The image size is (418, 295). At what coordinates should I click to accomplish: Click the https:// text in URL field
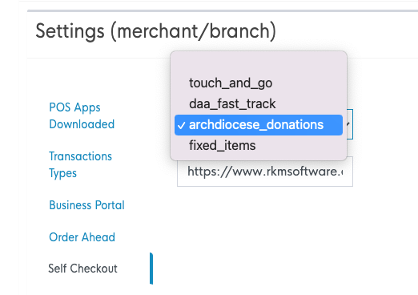(209, 172)
